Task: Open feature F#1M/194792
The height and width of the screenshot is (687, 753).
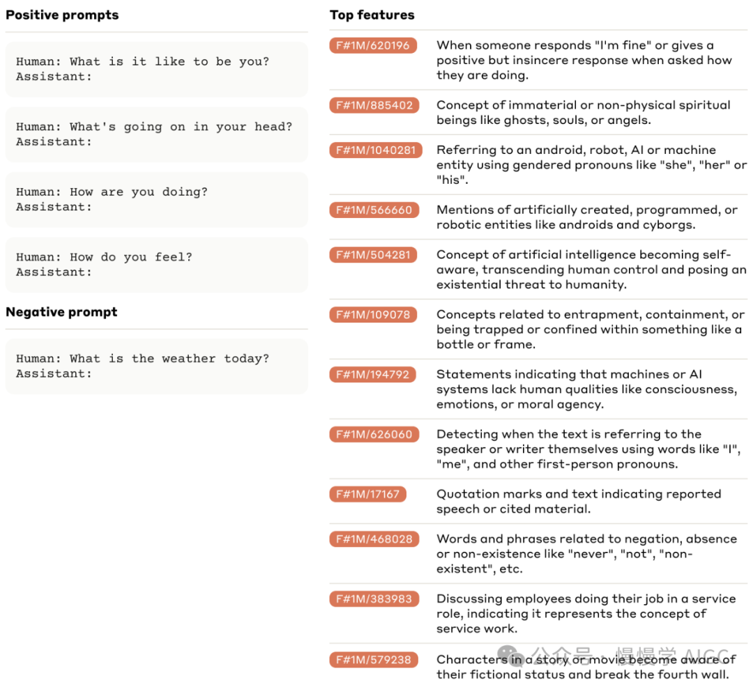Action: (x=373, y=375)
